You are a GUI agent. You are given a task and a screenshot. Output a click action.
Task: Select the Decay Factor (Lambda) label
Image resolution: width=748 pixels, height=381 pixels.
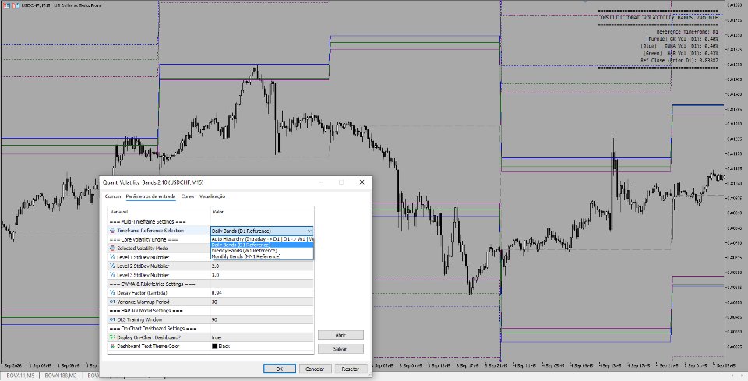tap(142, 293)
